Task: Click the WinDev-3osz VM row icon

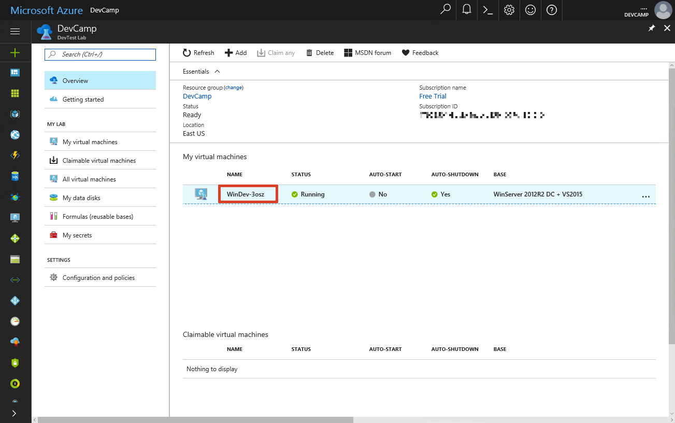Action: click(201, 194)
